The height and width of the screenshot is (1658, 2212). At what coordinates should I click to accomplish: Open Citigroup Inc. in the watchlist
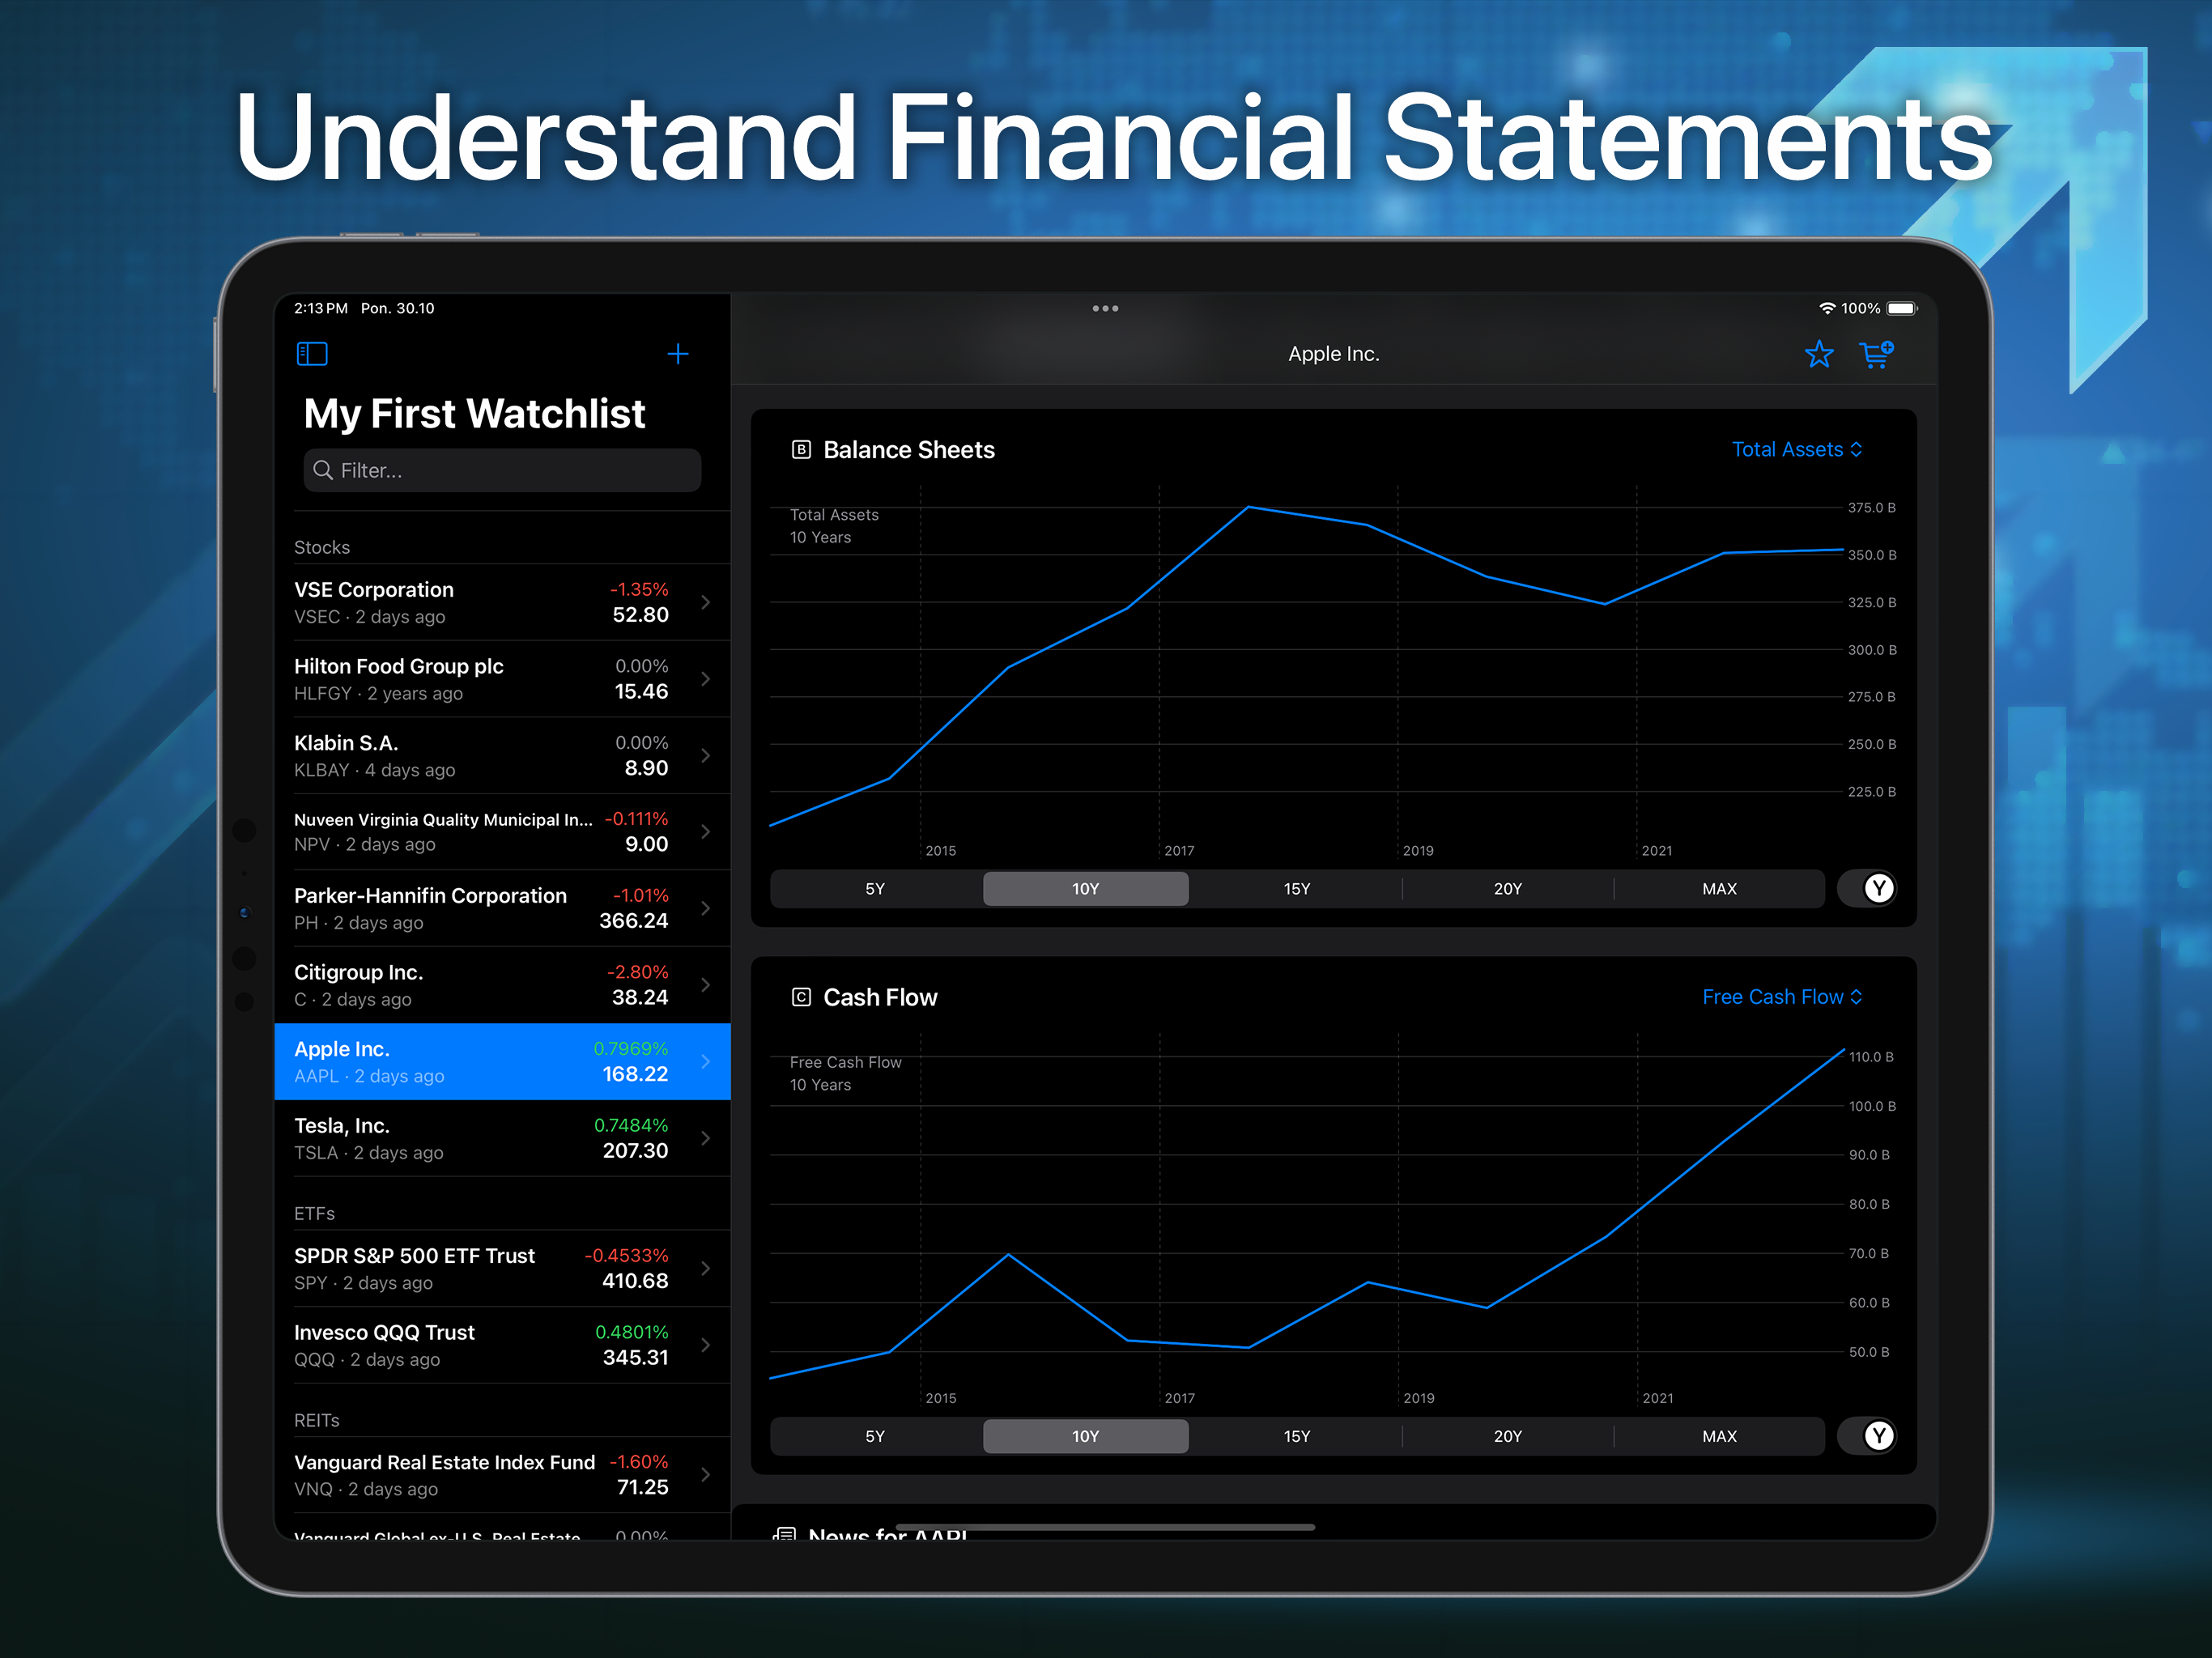coord(480,985)
